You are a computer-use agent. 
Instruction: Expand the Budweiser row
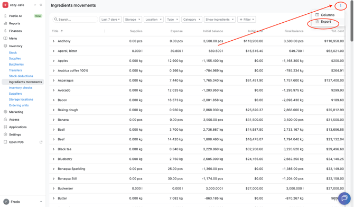click(53, 188)
